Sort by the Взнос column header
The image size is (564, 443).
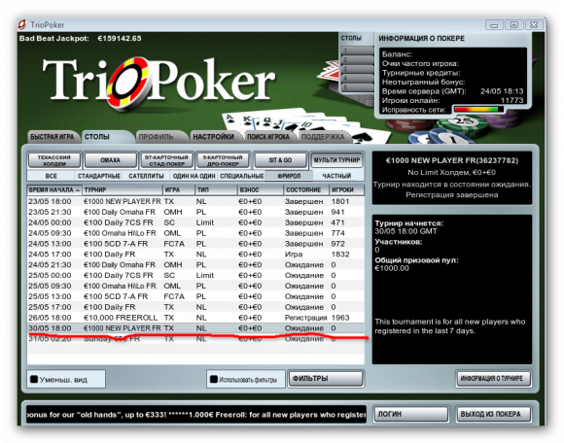pyautogui.click(x=261, y=189)
